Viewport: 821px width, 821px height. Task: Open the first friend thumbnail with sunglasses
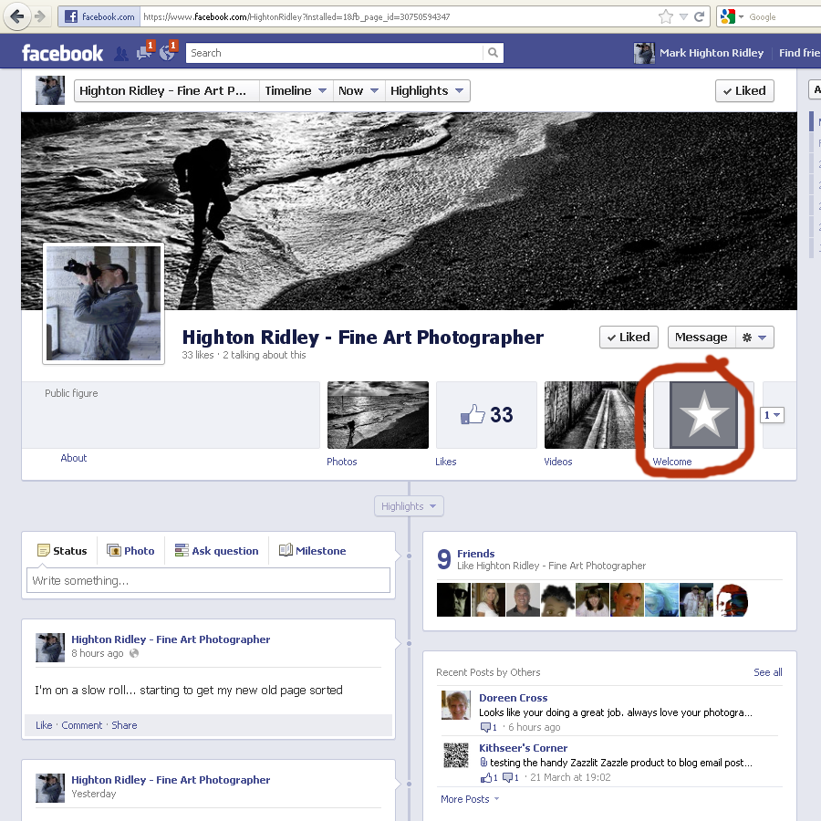coord(453,599)
